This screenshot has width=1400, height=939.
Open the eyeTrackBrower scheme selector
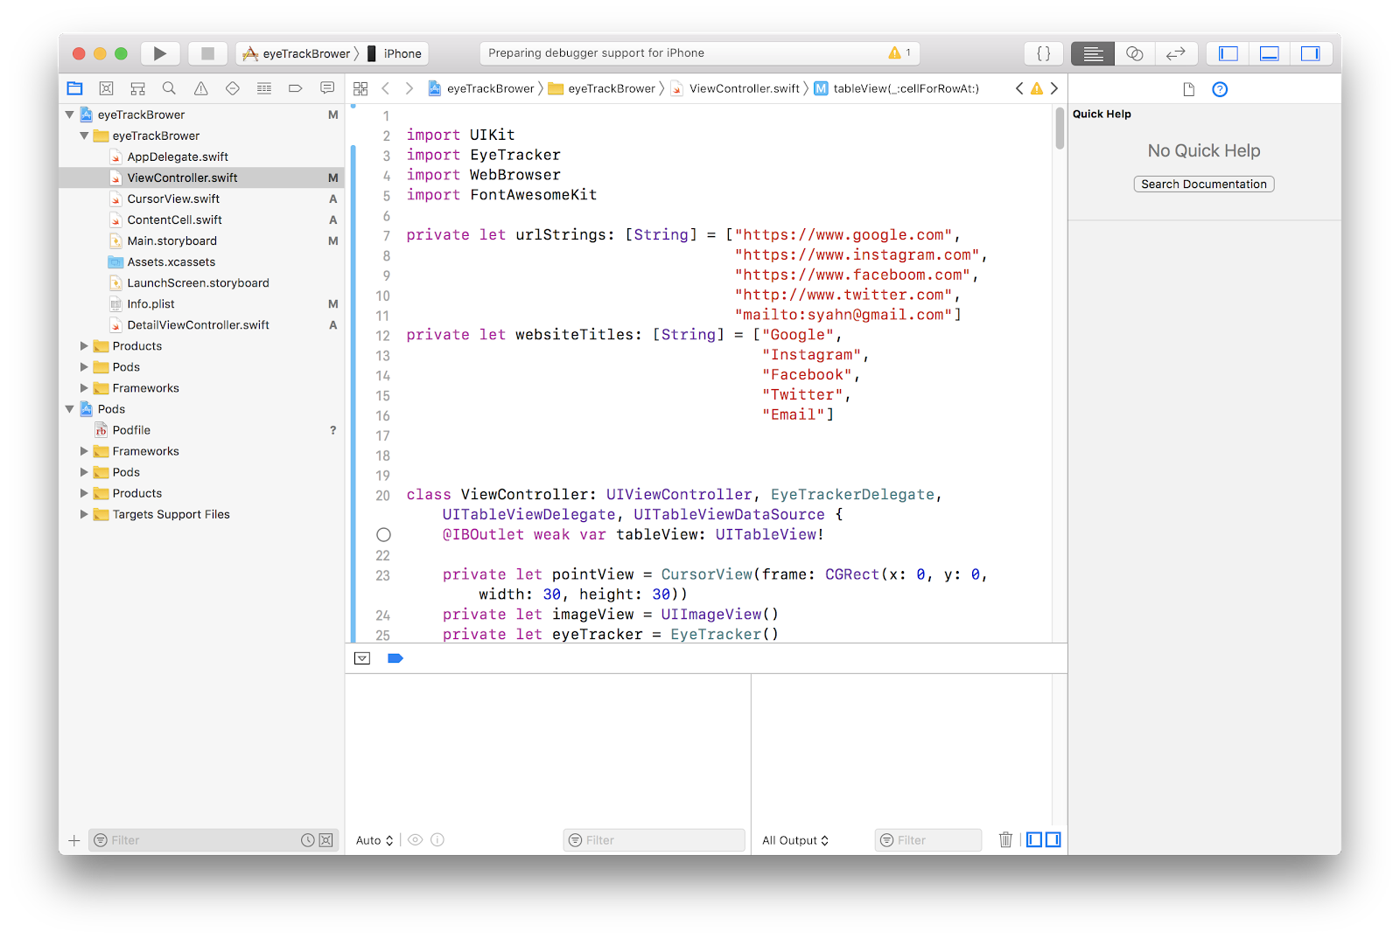pos(298,53)
